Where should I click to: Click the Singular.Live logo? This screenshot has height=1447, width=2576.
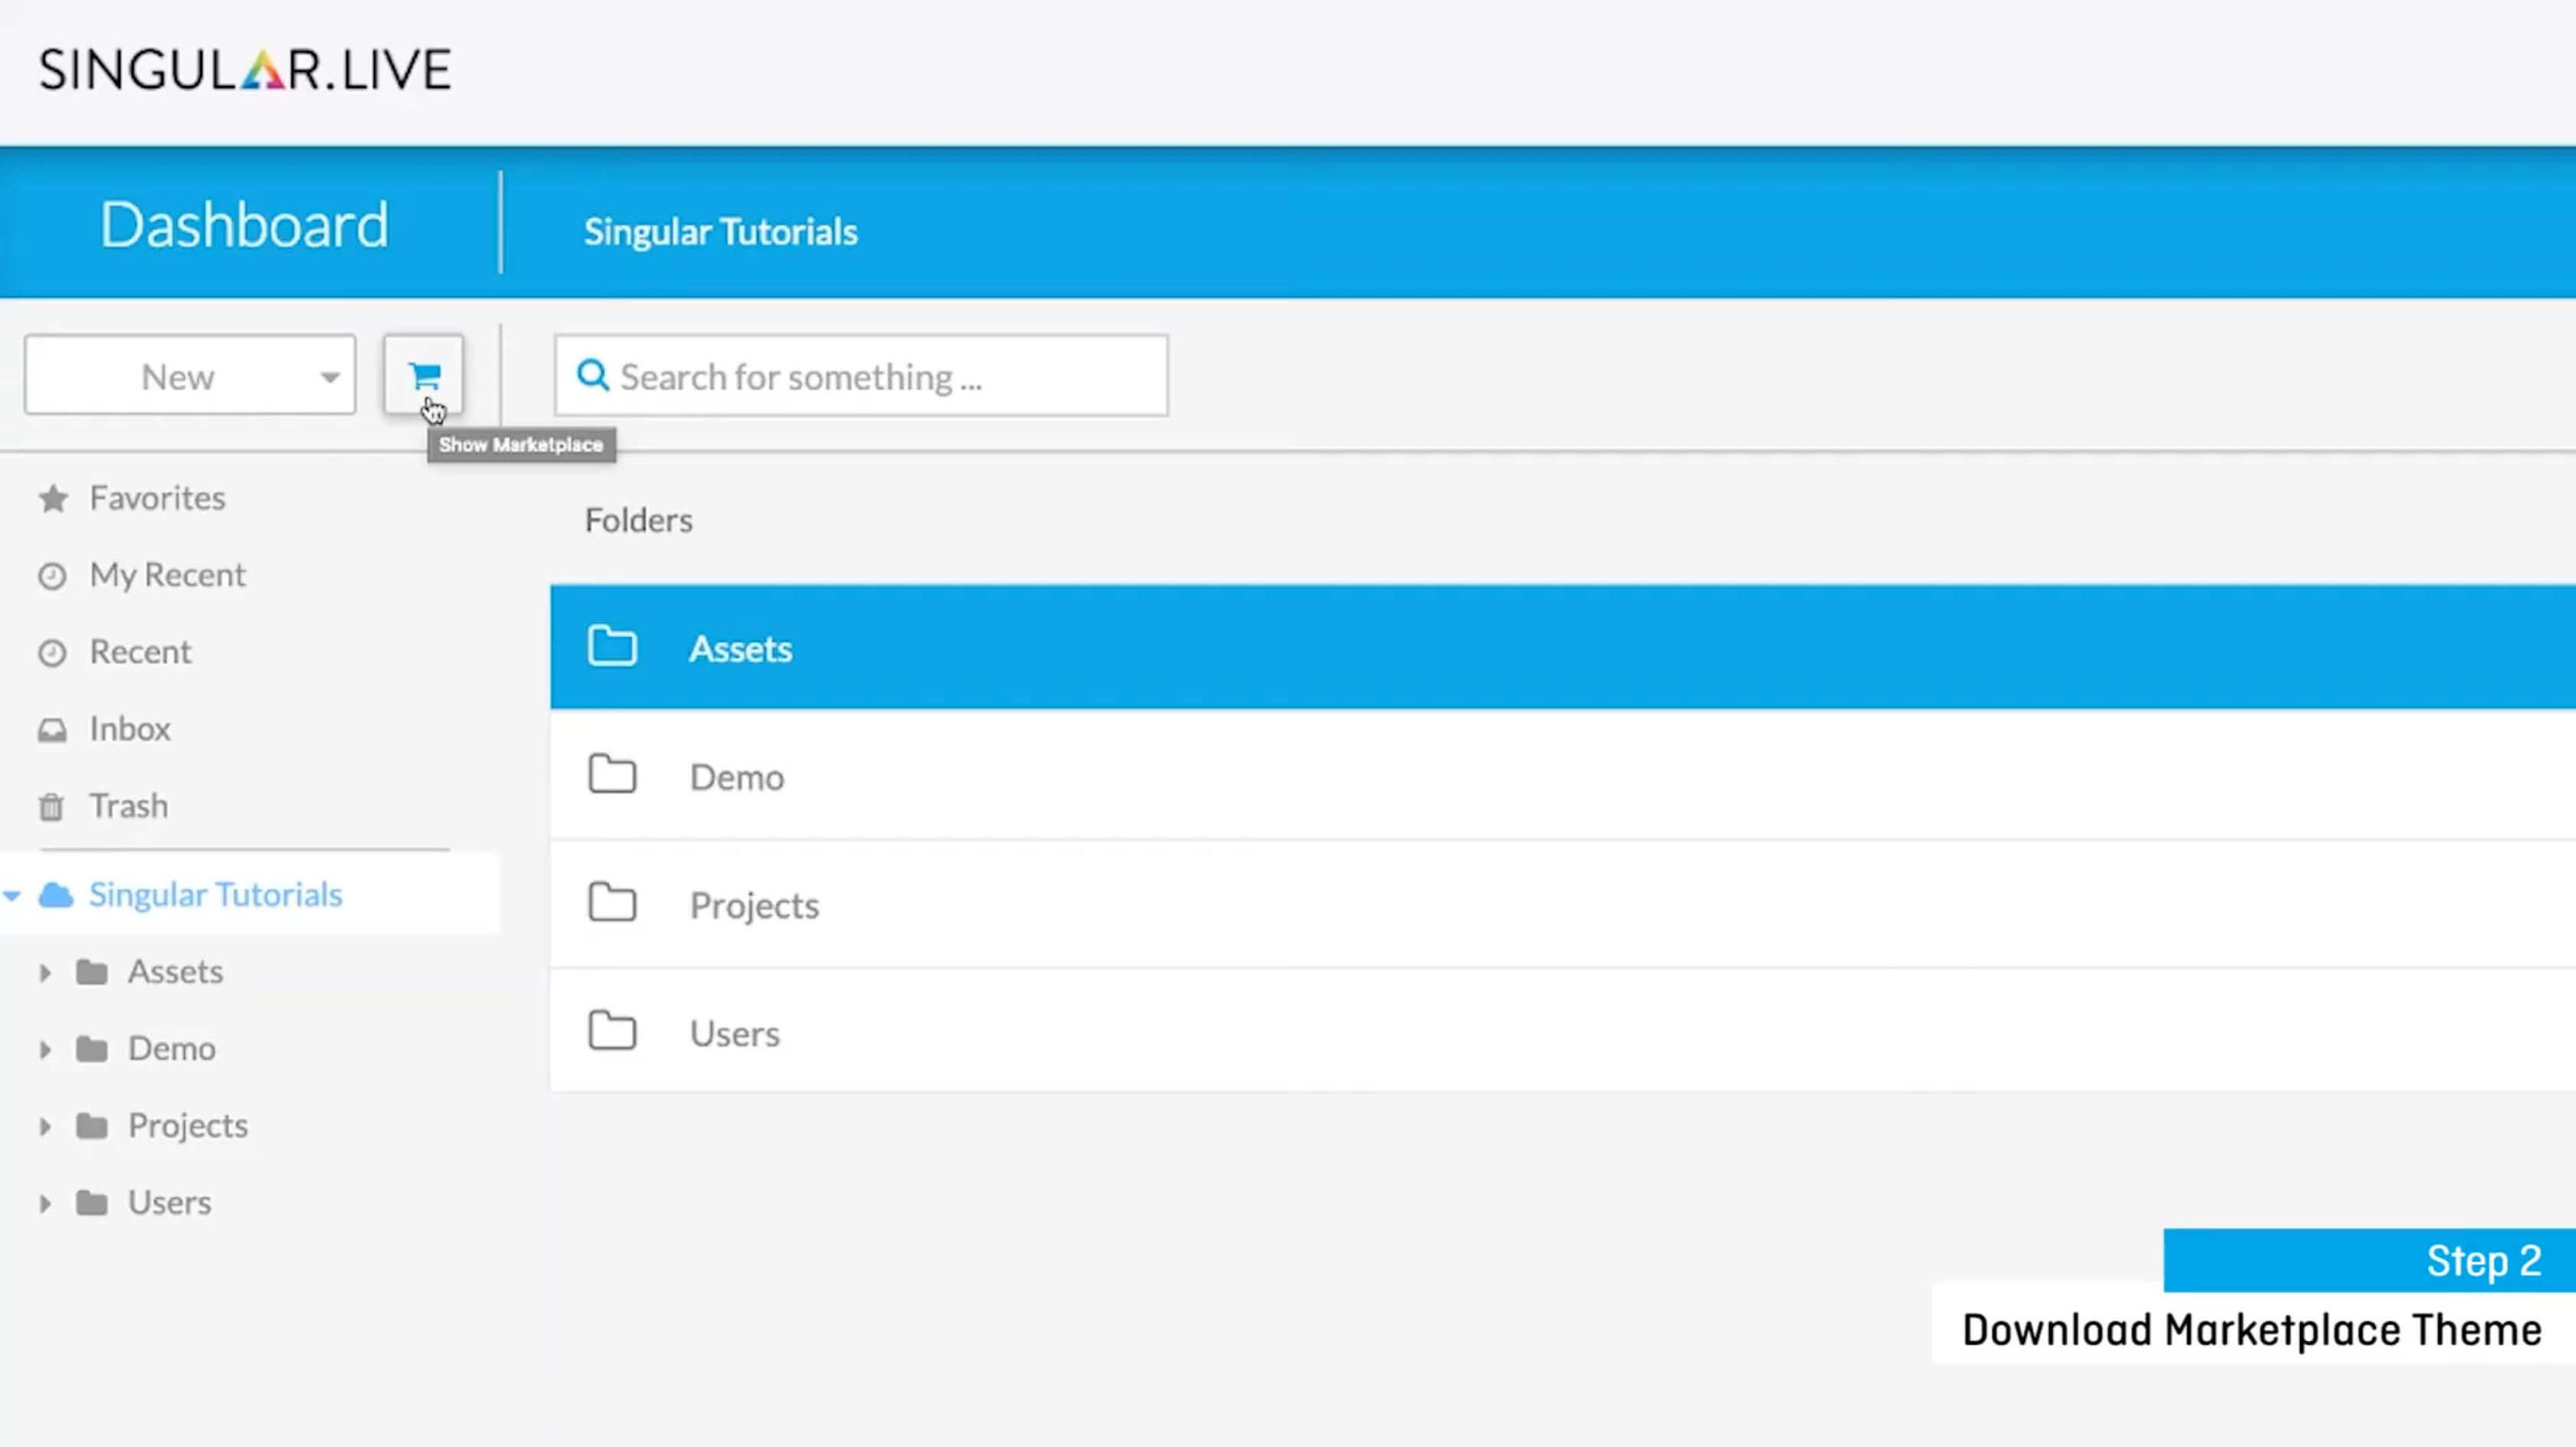[245, 70]
